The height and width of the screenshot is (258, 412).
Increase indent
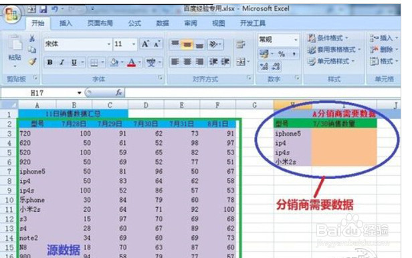(x=225, y=61)
